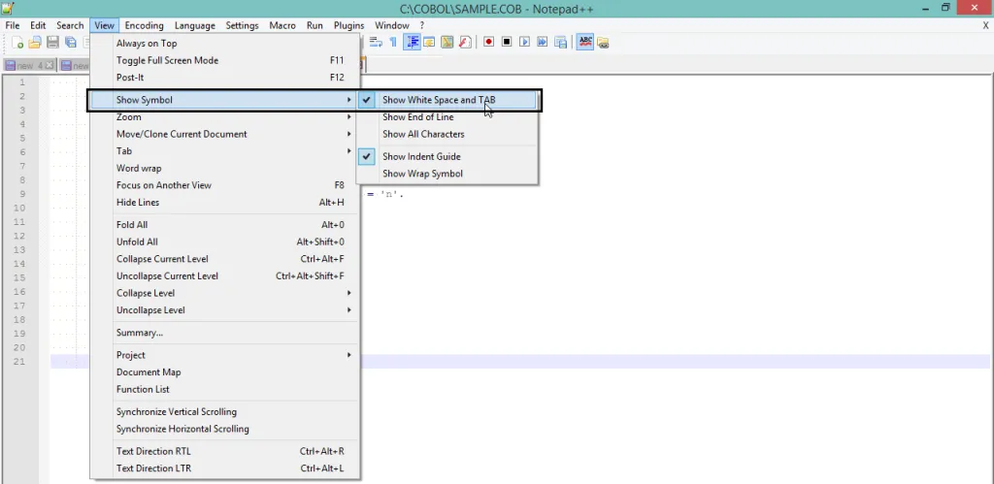Start macro recording with red circle icon
The height and width of the screenshot is (484, 994).
pyautogui.click(x=489, y=42)
